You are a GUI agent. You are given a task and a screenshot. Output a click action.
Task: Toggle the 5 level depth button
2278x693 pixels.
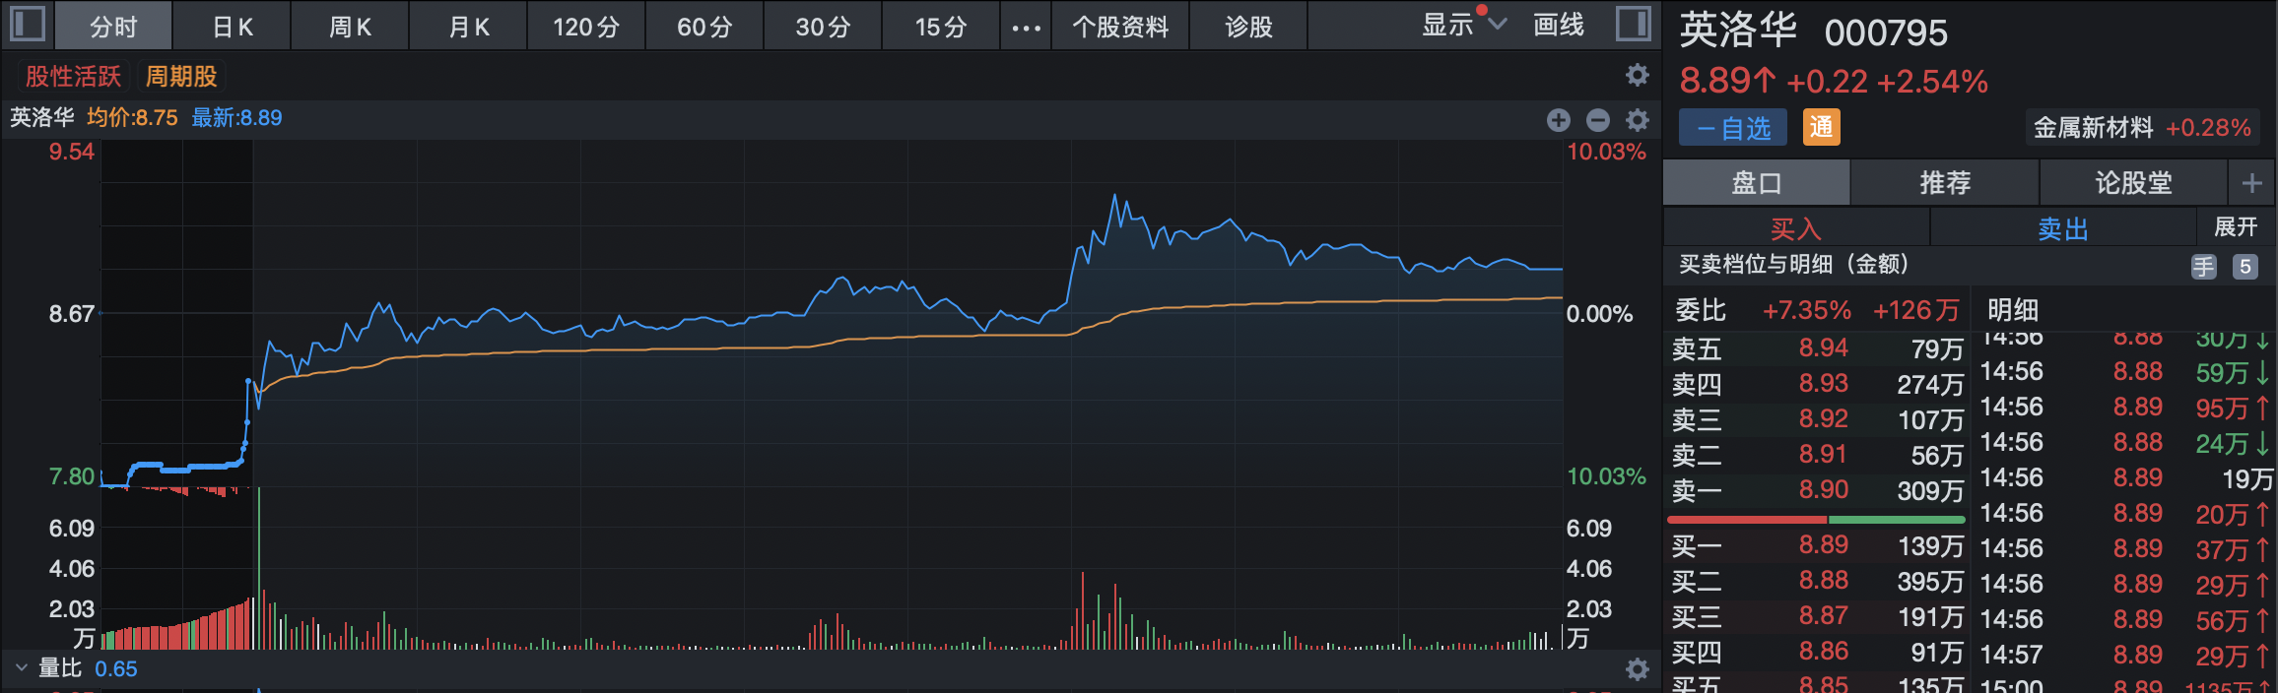2244,266
